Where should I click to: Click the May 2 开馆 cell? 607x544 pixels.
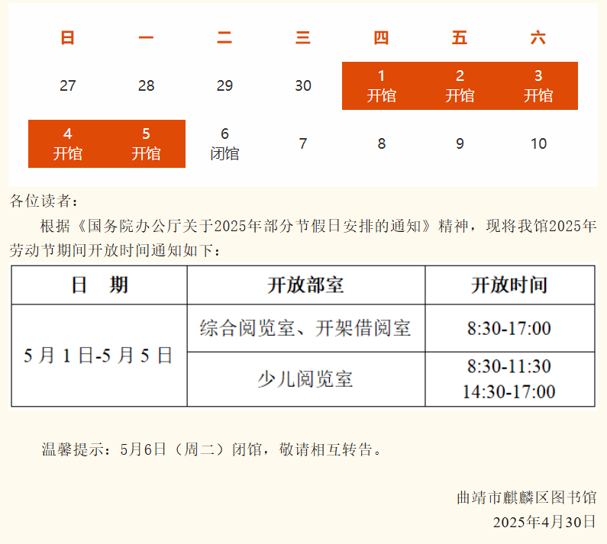pyautogui.click(x=460, y=86)
